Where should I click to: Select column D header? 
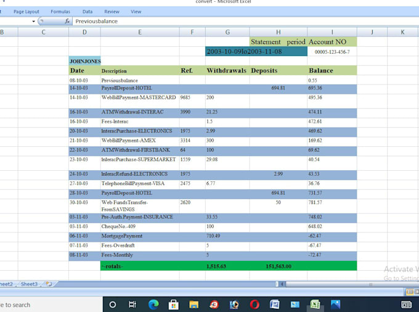[x=84, y=32]
